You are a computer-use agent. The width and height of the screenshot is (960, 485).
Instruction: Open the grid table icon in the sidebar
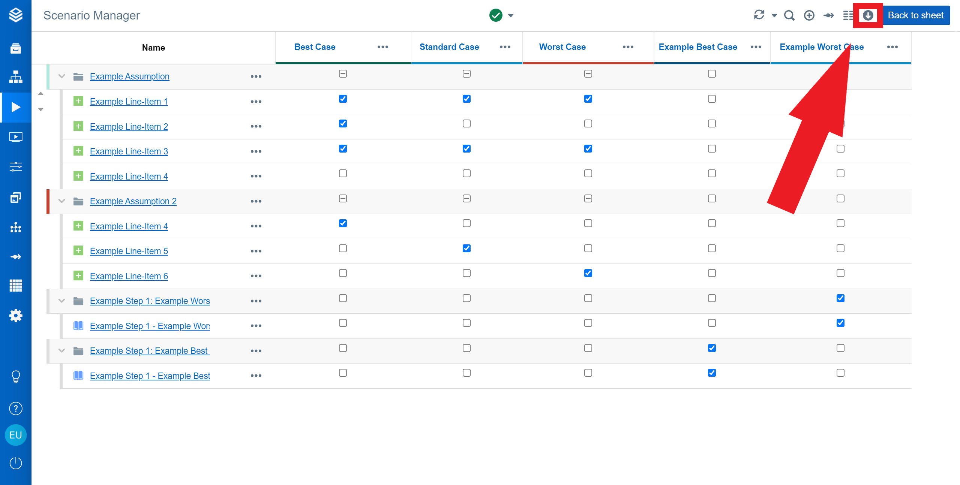click(15, 286)
